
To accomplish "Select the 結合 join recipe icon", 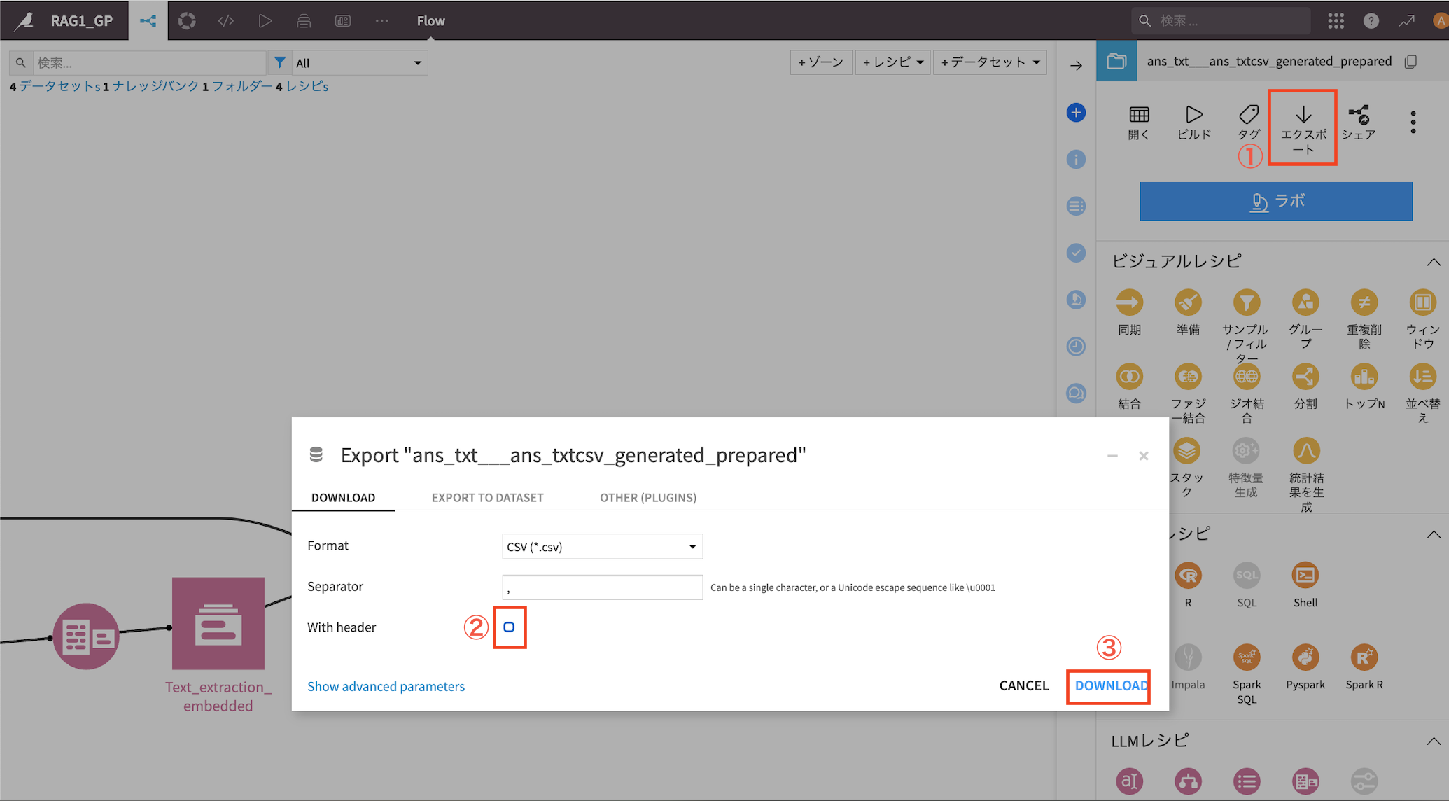I will (1129, 377).
